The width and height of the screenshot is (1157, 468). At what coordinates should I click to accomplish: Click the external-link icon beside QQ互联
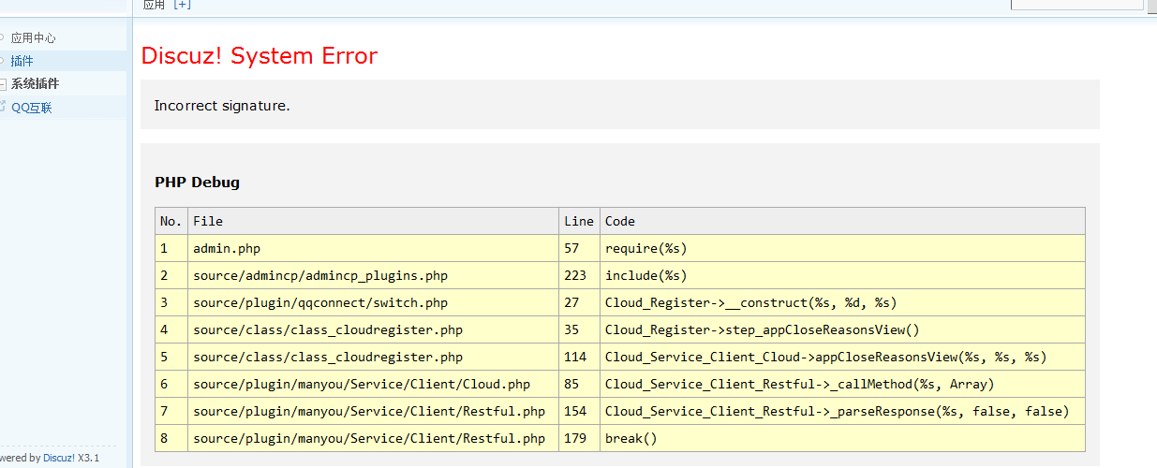3,107
